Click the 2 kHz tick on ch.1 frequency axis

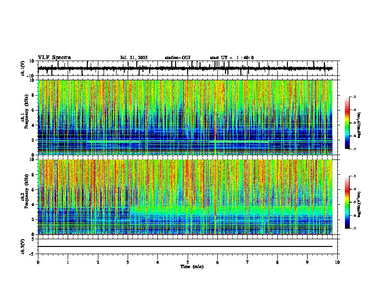click(x=33, y=140)
